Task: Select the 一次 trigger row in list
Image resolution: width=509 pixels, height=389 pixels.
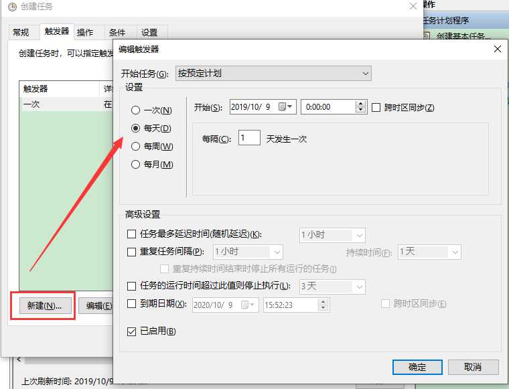Action: click(x=66, y=104)
